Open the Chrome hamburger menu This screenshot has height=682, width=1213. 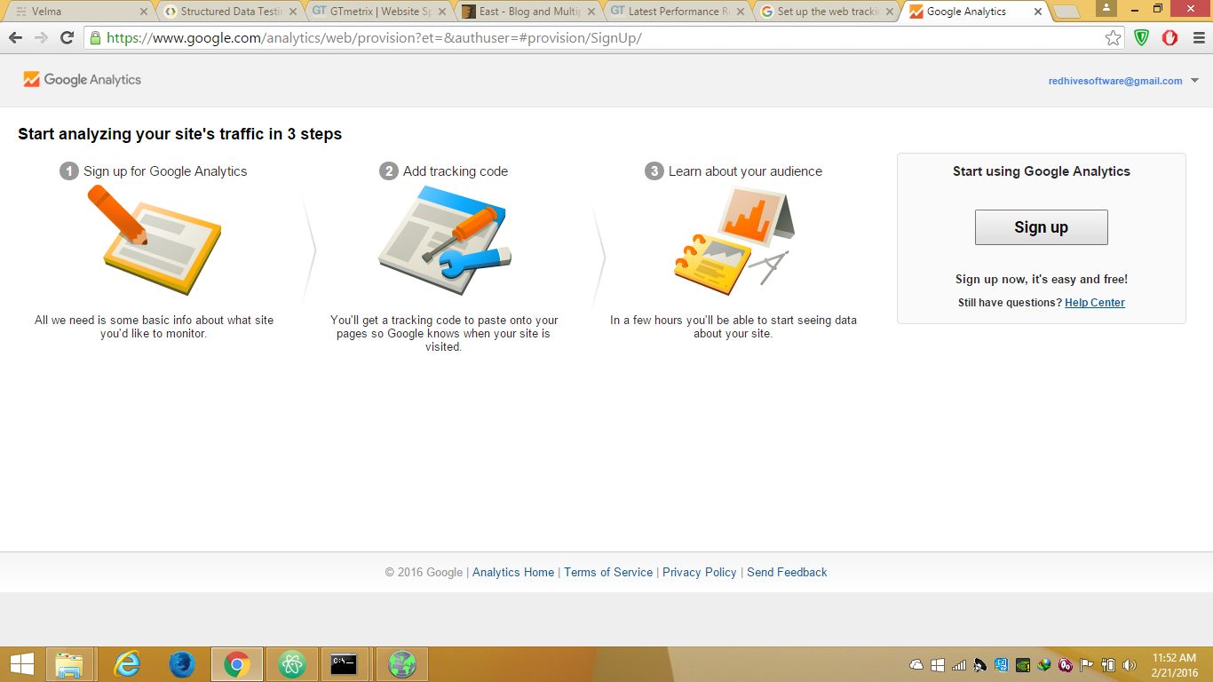click(1199, 38)
